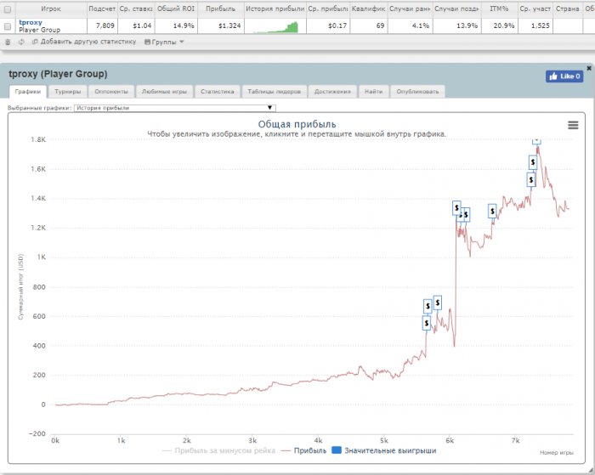Click the blue Значительные выигрыши legend swatch
Viewport: 595px width, 475px height.
[337, 450]
